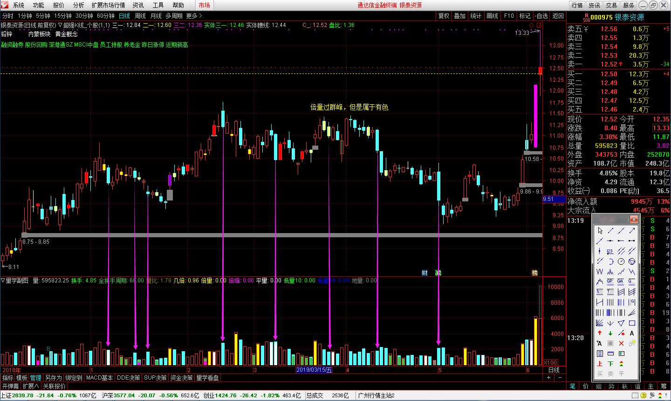Switch to the 月线 monthly chart
671x401 pixels.
click(156, 16)
